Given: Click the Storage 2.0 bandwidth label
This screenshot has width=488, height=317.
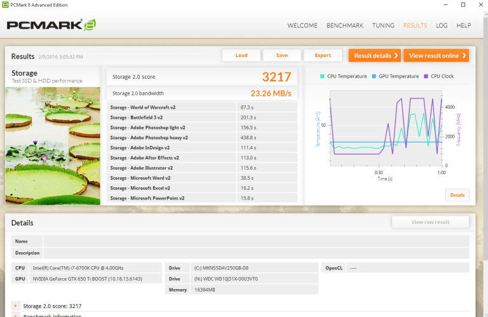Looking at the screenshot, I should (x=138, y=93).
